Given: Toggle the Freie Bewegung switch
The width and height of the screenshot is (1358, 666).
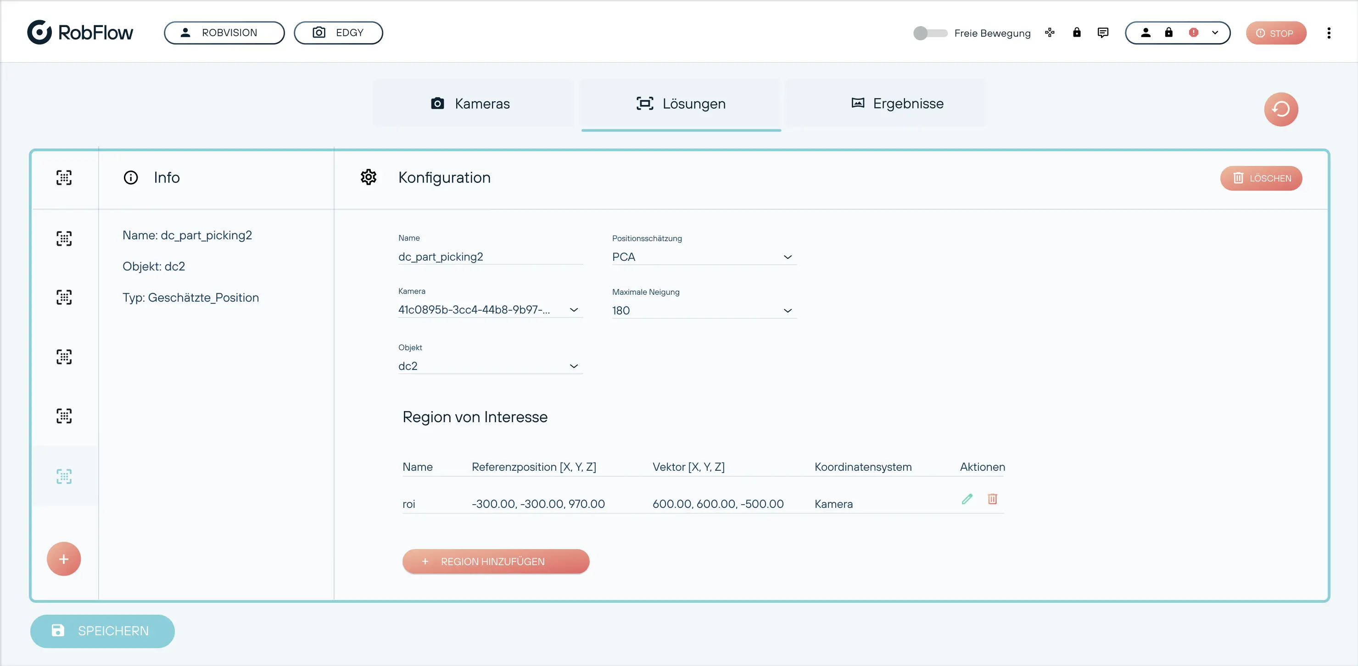Looking at the screenshot, I should tap(929, 33).
